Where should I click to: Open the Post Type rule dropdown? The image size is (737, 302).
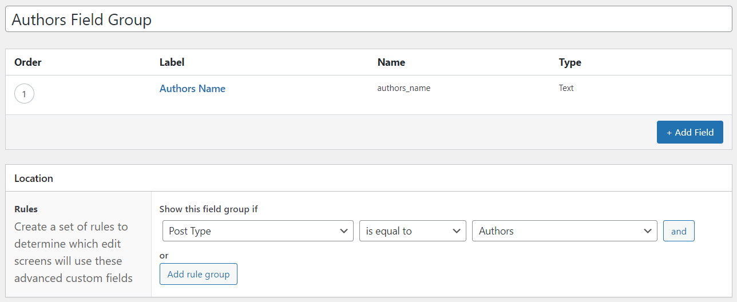click(x=257, y=231)
